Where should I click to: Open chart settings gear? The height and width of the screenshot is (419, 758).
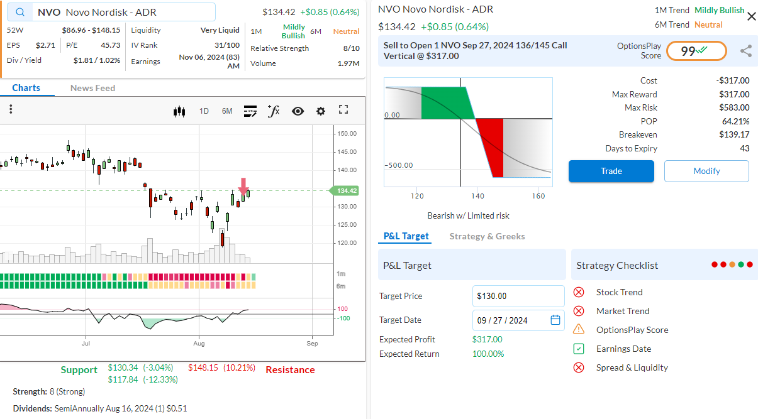click(321, 111)
